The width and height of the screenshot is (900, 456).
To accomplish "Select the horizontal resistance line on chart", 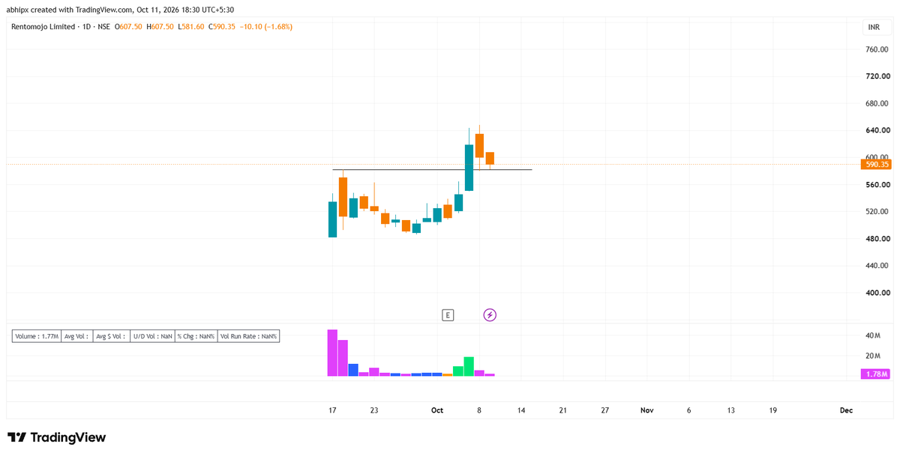I will 432,170.
